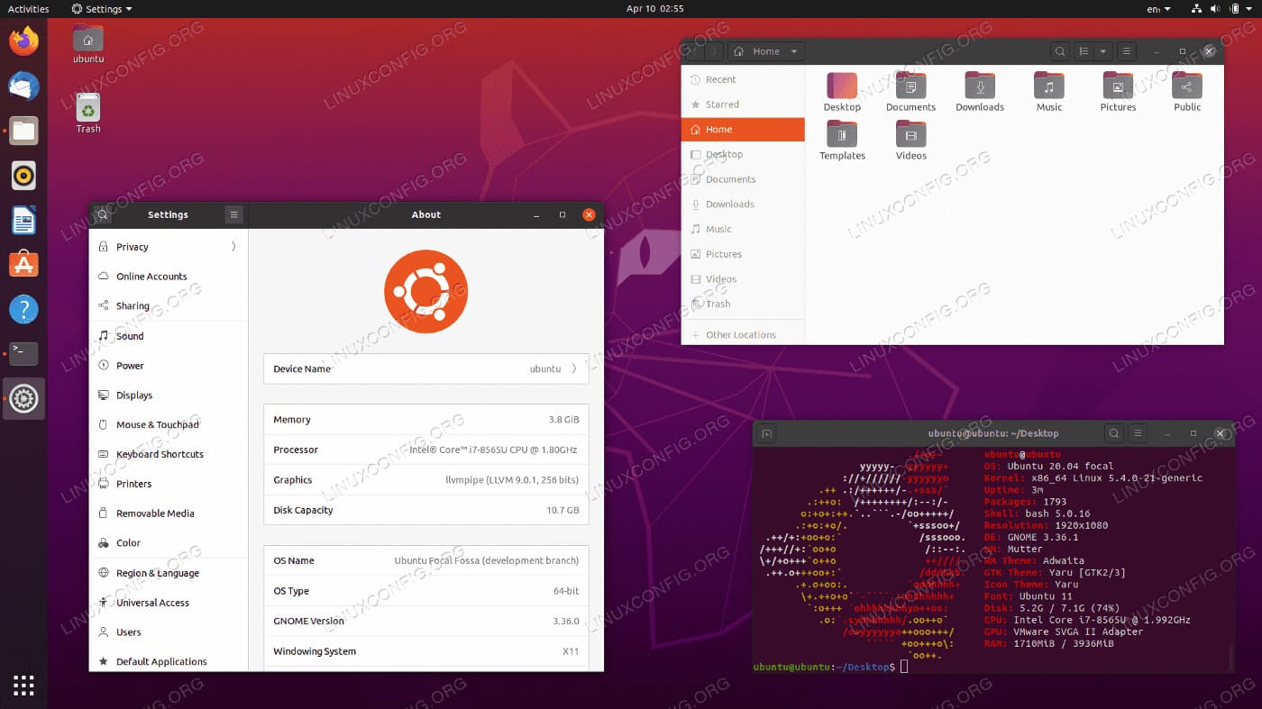Edit the Device Name field
This screenshot has height=709, width=1262.
click(x=425, y=368)
